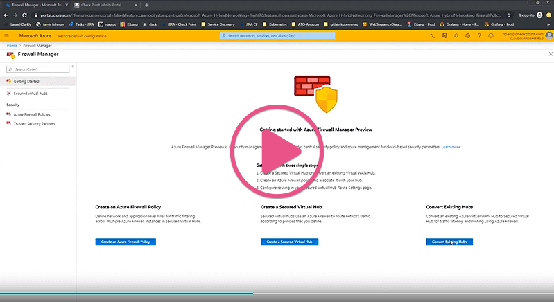Open Azure portal settings gear

pyautogui.click(x=467, y=35)
